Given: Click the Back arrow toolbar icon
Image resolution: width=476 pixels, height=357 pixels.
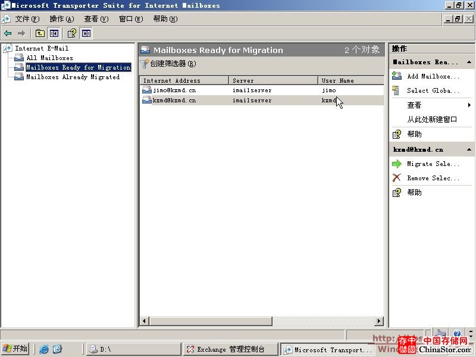Looking at the screenshot, I should 8,33.
